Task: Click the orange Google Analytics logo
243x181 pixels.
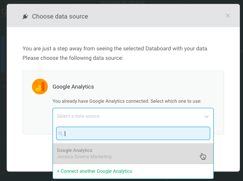Action: point(40,87)
